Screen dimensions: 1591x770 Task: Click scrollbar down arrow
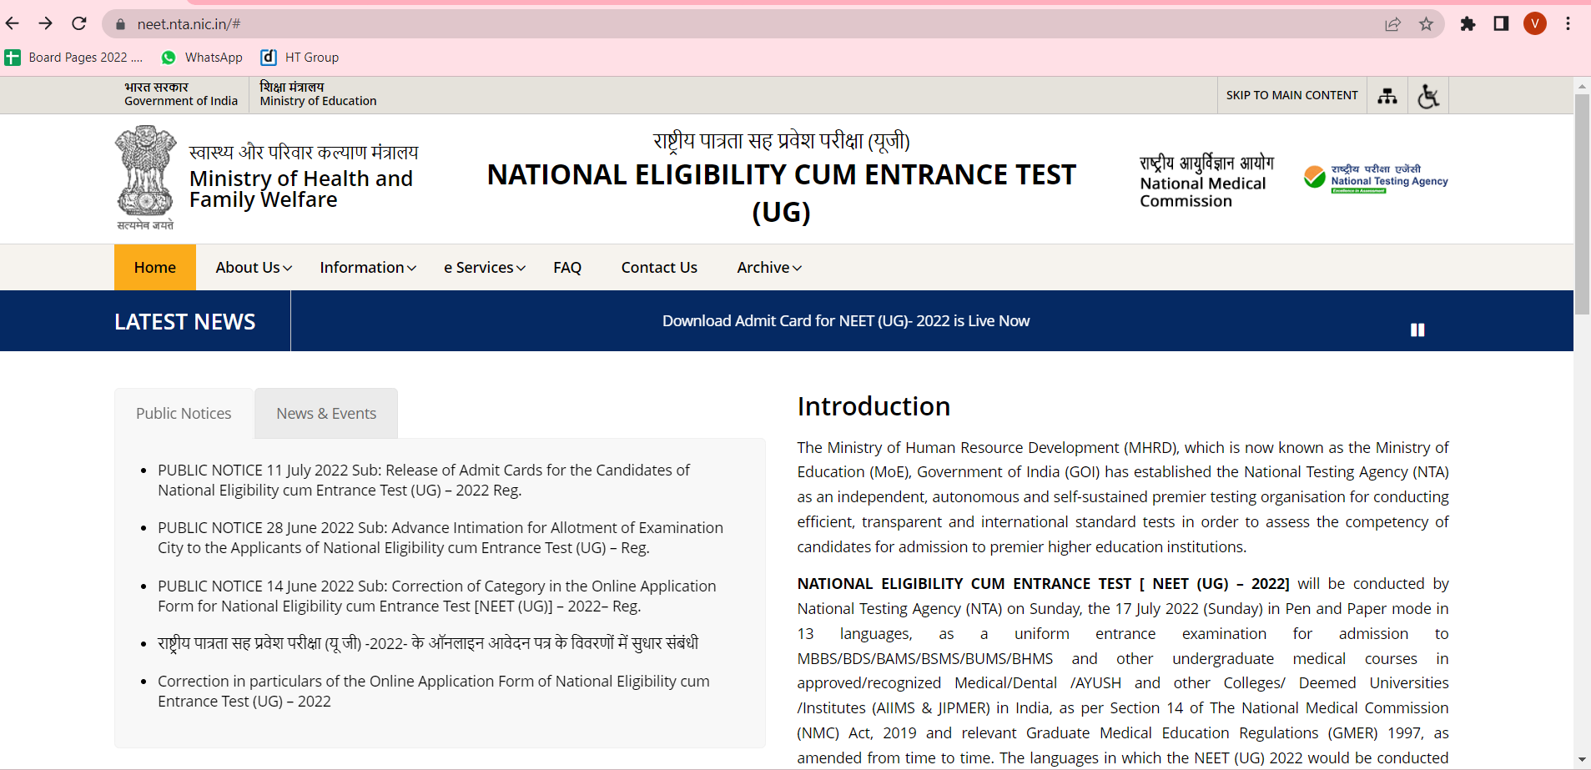tap(1582, 760)
